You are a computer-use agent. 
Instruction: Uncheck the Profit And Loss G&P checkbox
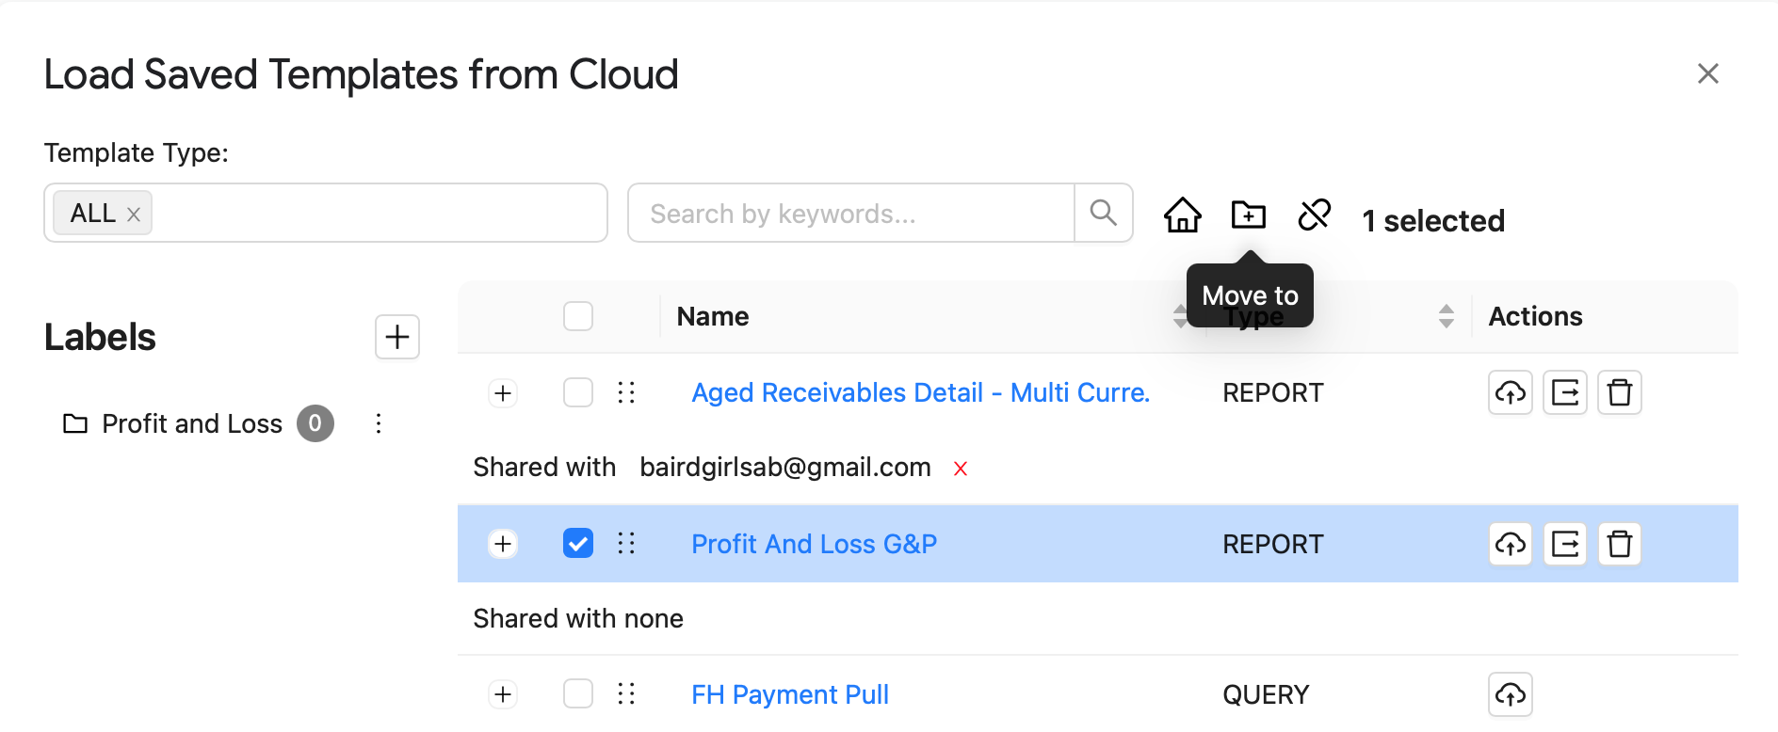(578, 543)
